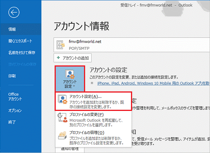Expand the アカウント設定 dropdown button

click(70, 79)
